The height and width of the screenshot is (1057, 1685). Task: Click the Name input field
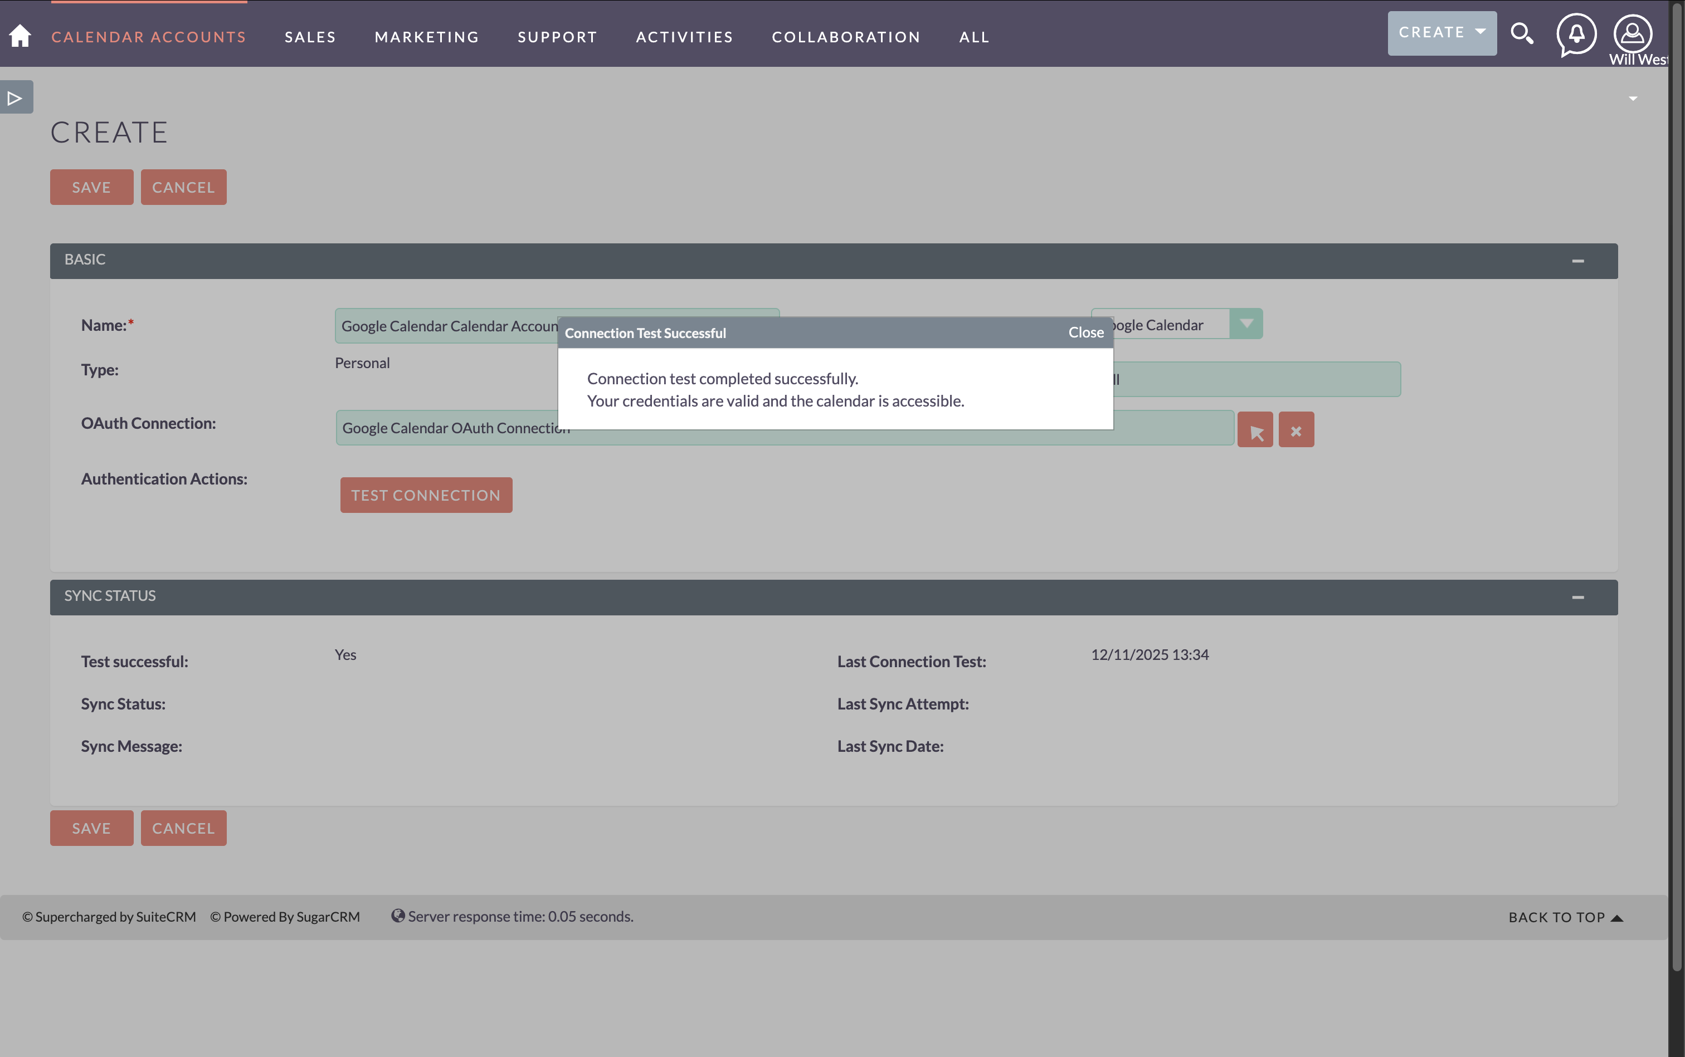click(x=447, y=326)
